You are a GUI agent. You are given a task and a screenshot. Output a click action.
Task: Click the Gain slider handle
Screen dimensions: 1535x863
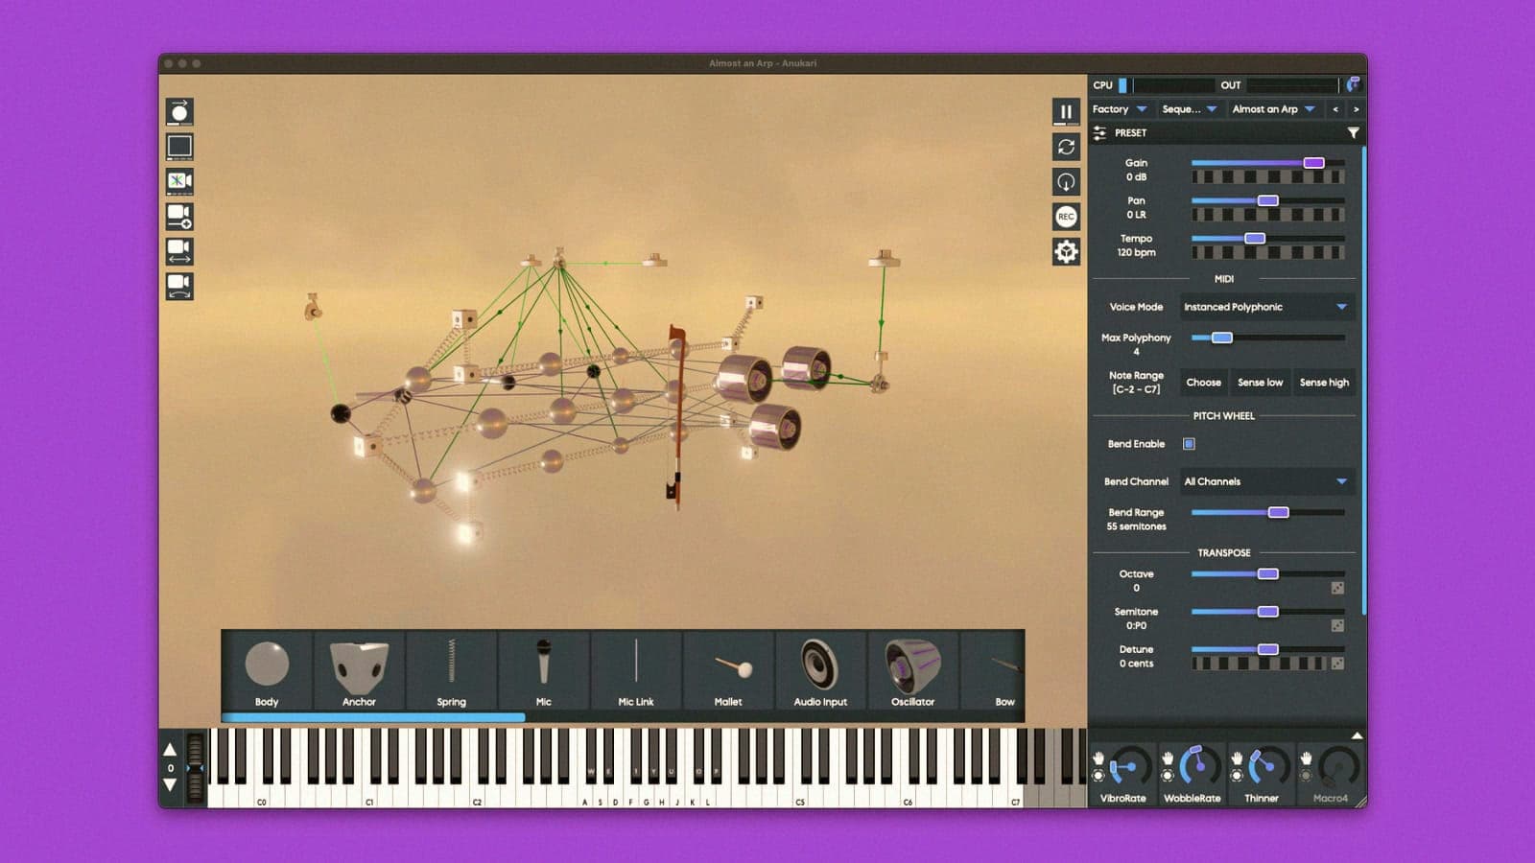tap(1313, 163)
